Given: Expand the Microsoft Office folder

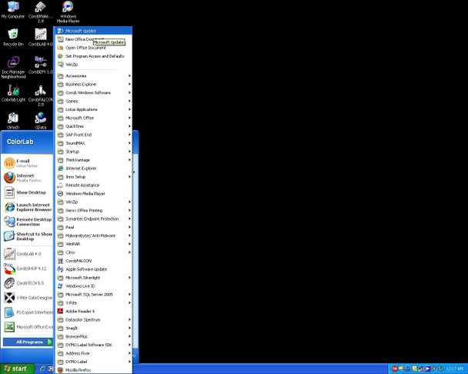Looking at the screenshot, I should click(93, 118).
